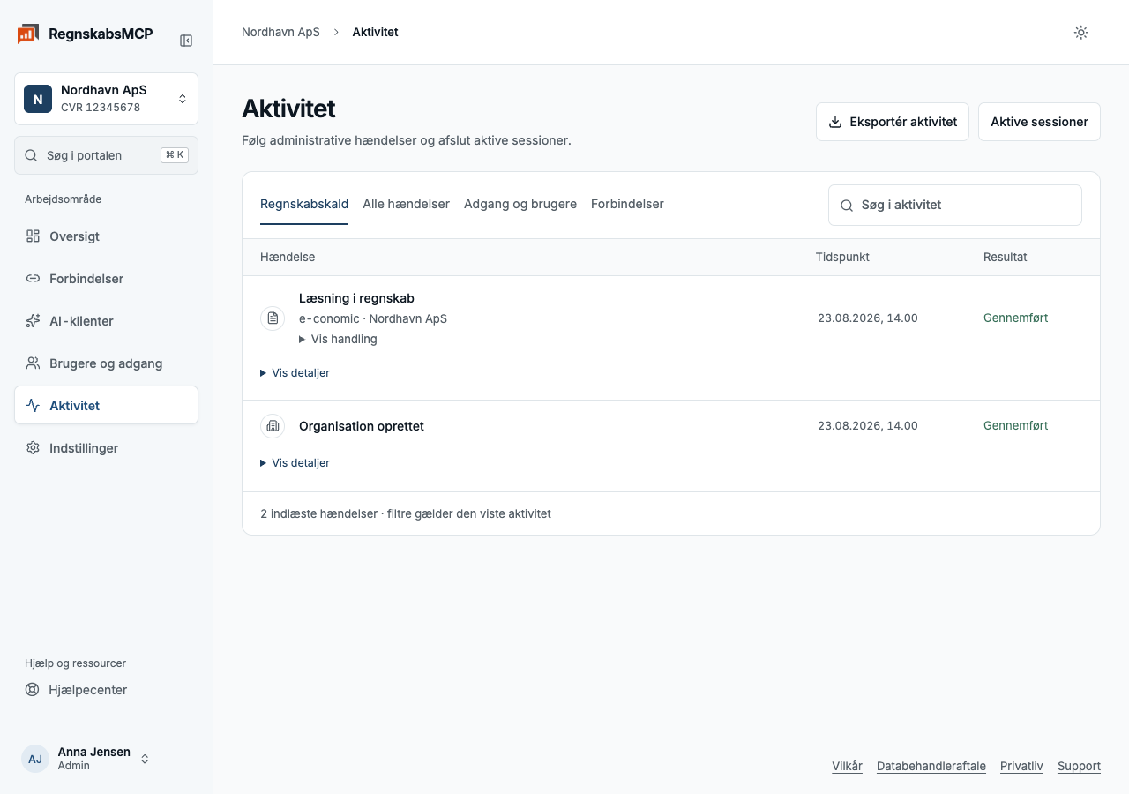The height and width of the screenshot is (794, 1129).
Task: Click the ⌘K shortcut badge
Action: click(175, 155)
